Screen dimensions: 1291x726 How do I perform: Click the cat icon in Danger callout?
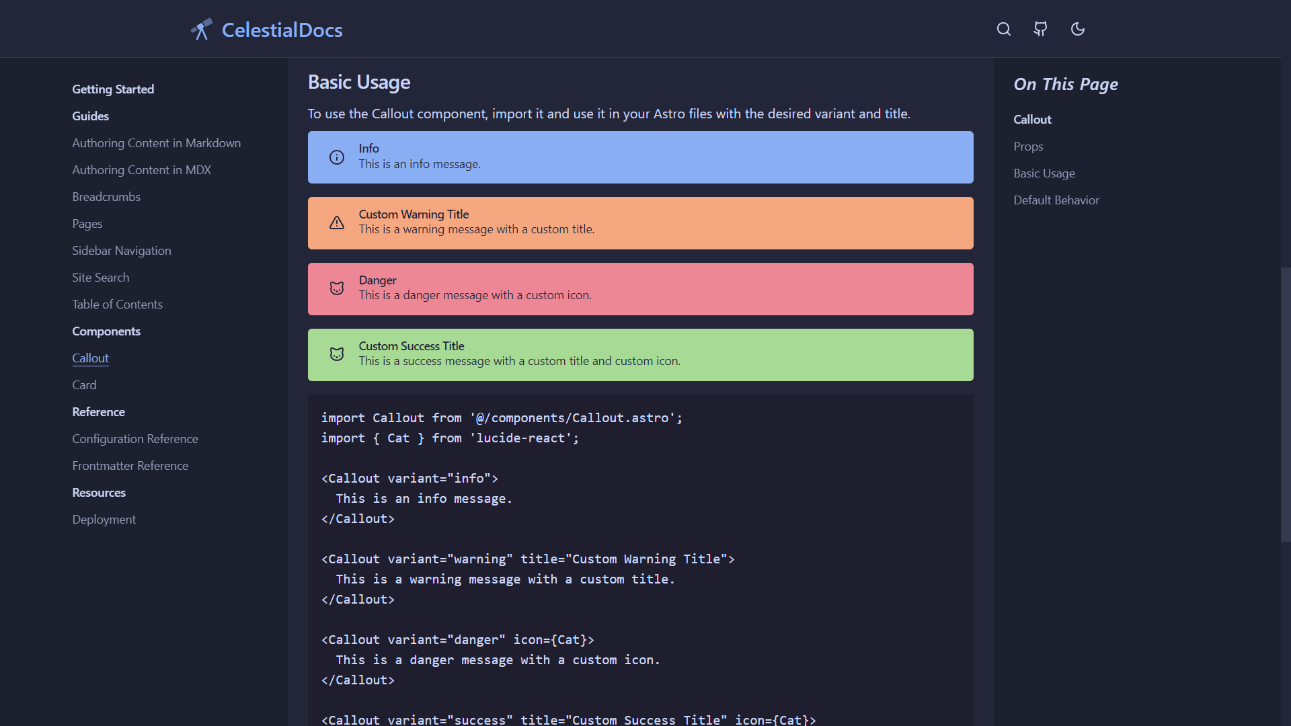pyautogui.click(x=337, y=288)
